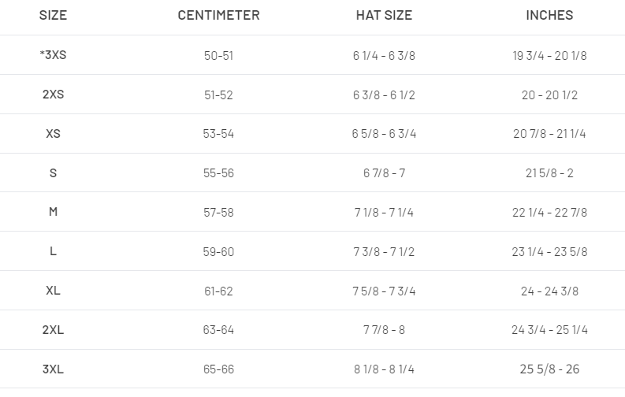The width and height of the screenshot is (625, 397).
Task: Select the XS size label
Action: (53, 133)
